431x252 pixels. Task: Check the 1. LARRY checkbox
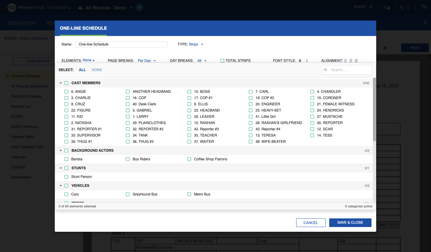pyautogui.click(x=128, y=117)
